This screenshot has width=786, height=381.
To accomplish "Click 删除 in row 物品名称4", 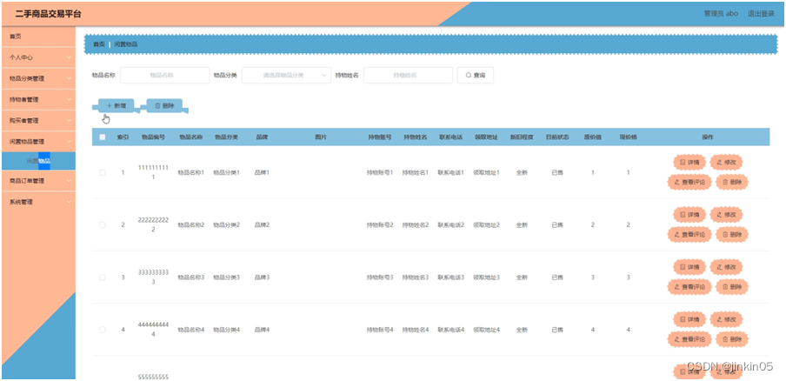I will (x=732, y=339).
